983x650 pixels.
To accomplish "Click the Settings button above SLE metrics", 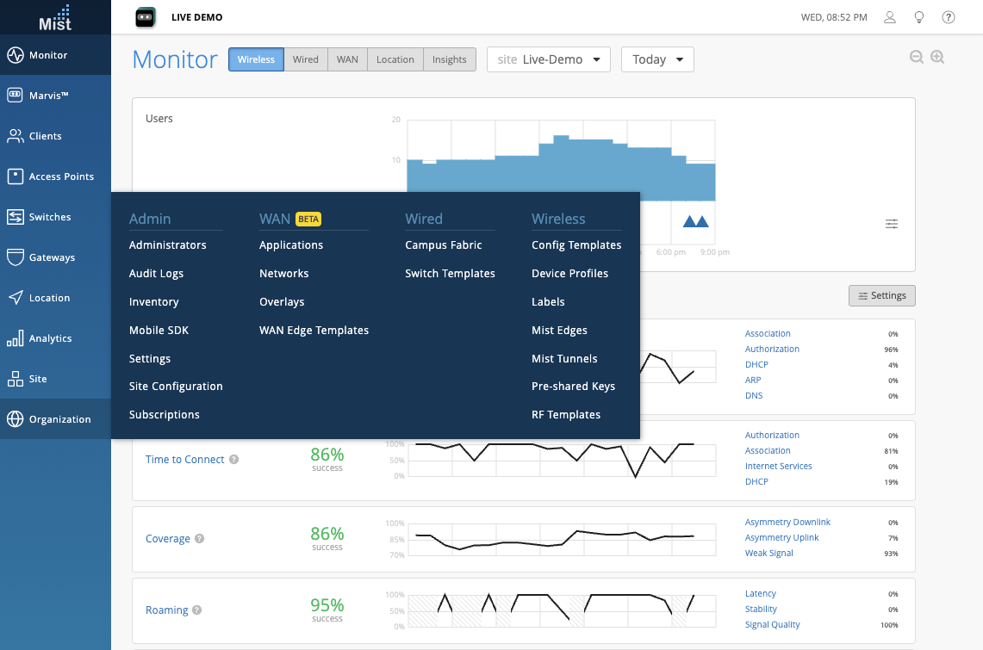I will pyautogui.click(x=881, y=295).
